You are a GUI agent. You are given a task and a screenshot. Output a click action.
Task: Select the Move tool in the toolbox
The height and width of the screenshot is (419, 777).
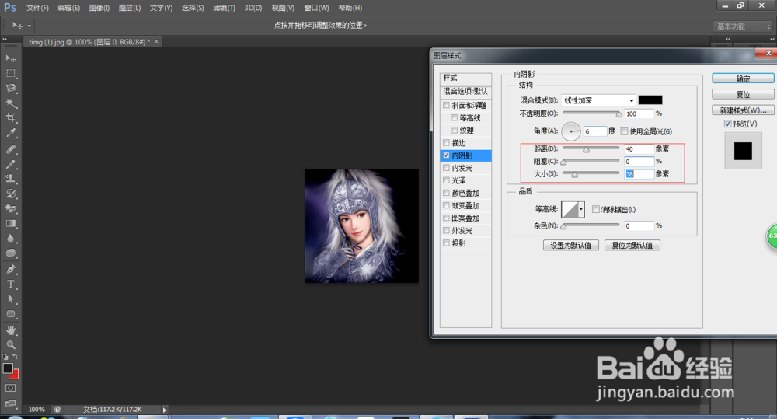[x=10, y=58]
